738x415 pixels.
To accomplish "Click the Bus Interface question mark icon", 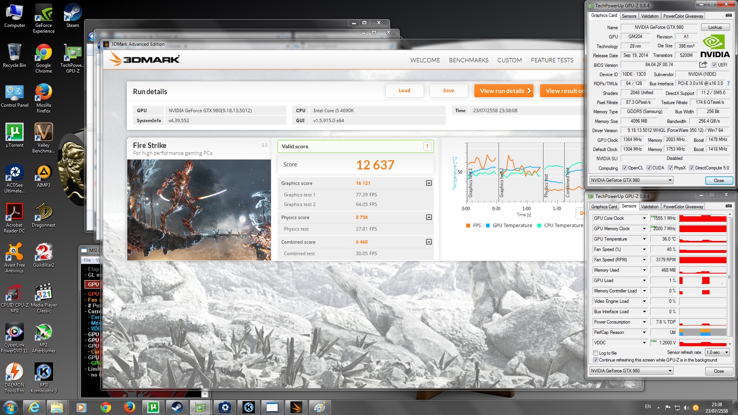I will pyautogui.click(x=728, y=83).
